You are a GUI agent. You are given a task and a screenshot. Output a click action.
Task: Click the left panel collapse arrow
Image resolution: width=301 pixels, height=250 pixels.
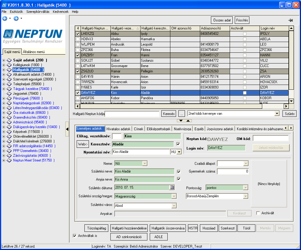pos(67,129)
